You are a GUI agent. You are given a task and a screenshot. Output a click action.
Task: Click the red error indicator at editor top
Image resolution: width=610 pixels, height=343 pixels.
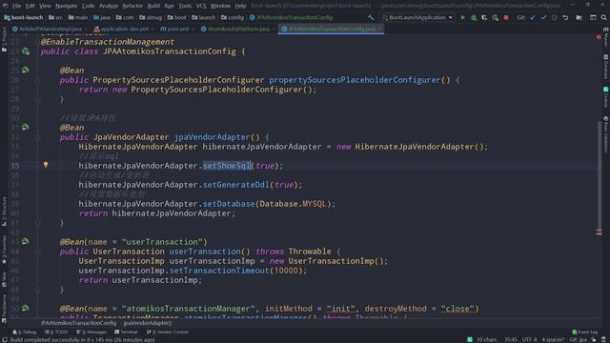[599, 37]
